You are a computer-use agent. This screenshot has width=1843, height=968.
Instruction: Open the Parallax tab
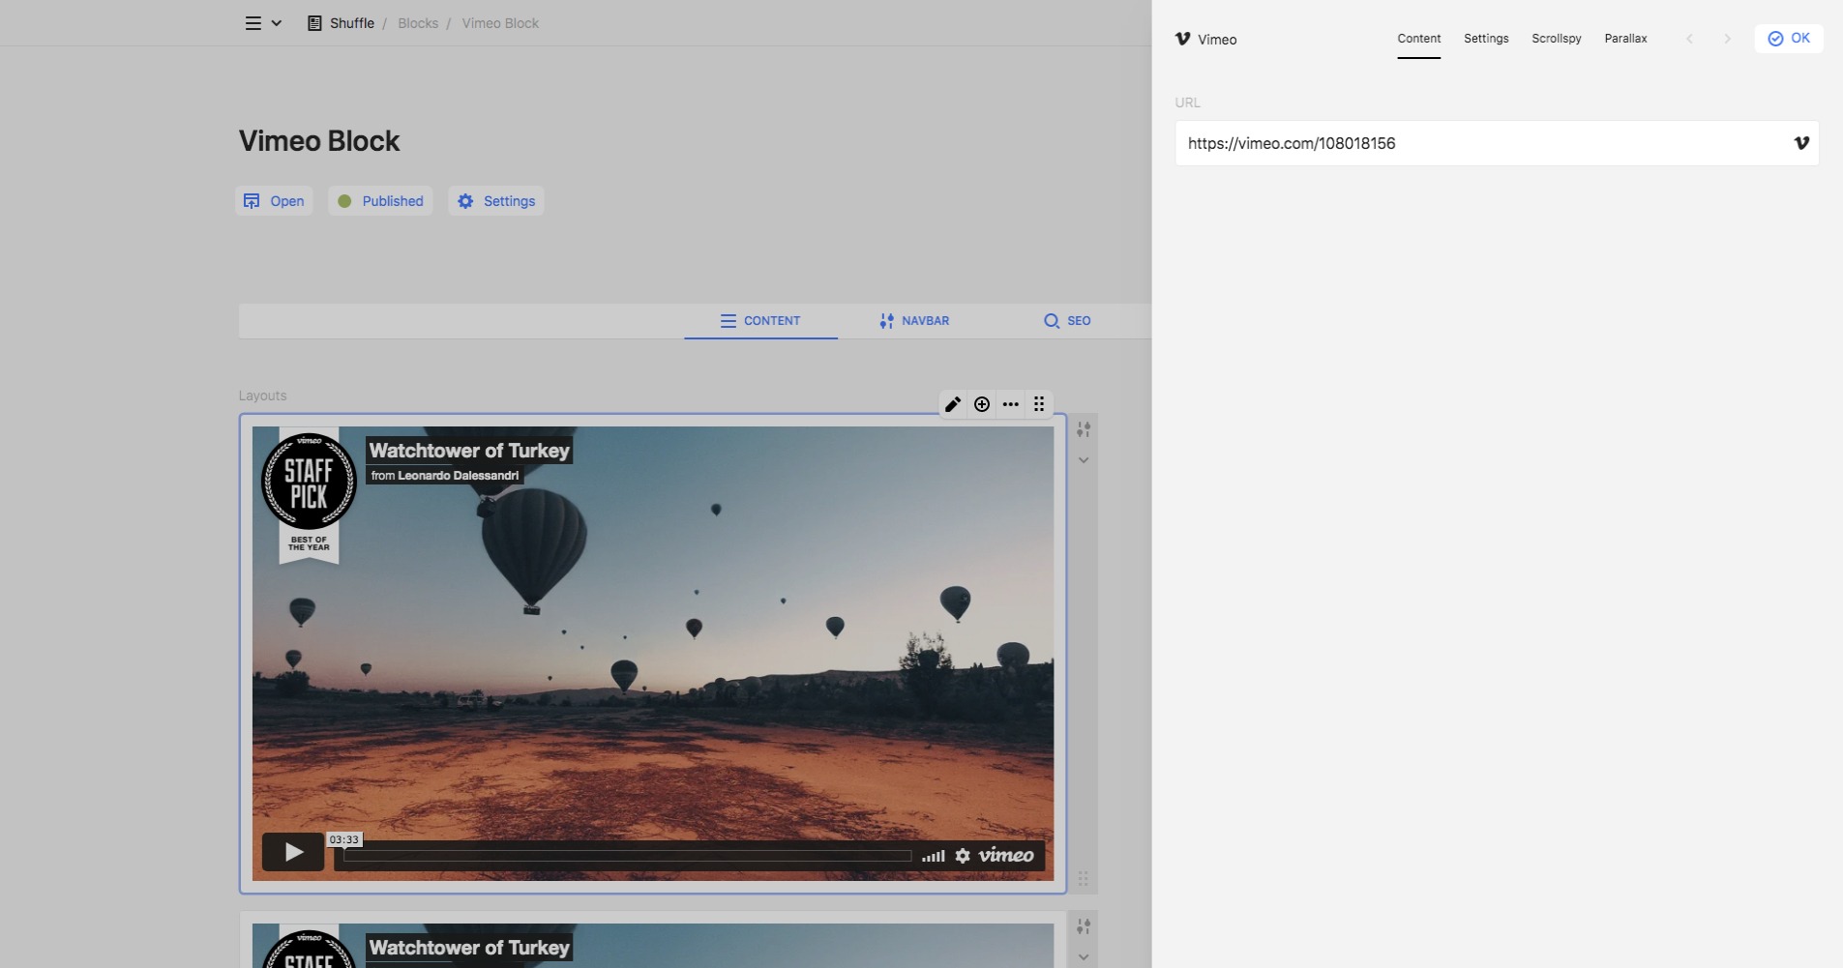tap(1625, 39)
